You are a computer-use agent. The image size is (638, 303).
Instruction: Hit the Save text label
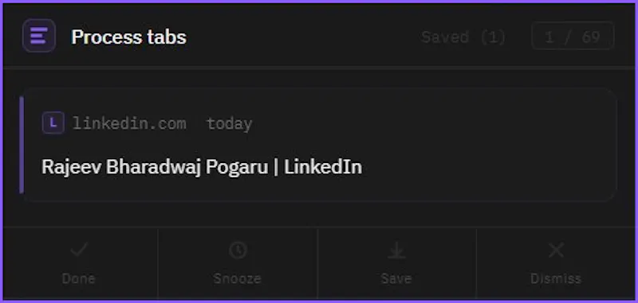396,278
